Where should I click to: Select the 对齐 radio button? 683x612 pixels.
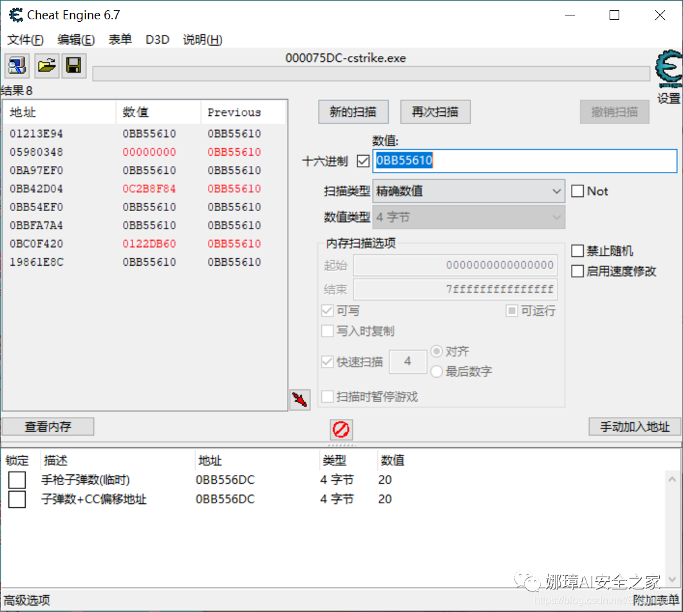(x=436, y=351)
